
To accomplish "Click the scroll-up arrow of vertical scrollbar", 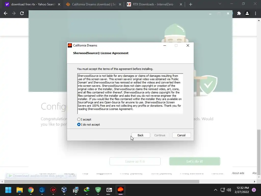I will 259,20.
